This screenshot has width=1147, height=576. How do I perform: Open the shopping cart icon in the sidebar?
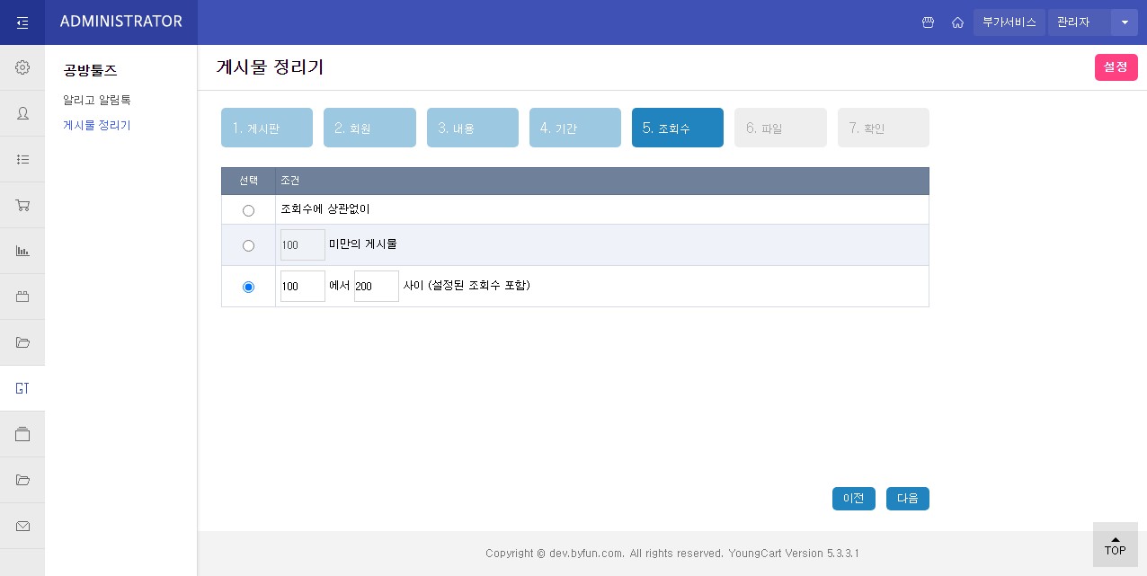(x=22, y=205)
